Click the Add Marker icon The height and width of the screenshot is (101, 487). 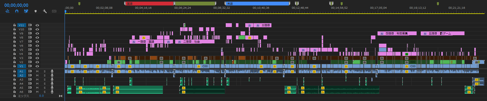pyautogui.click(x=35, y=11)
